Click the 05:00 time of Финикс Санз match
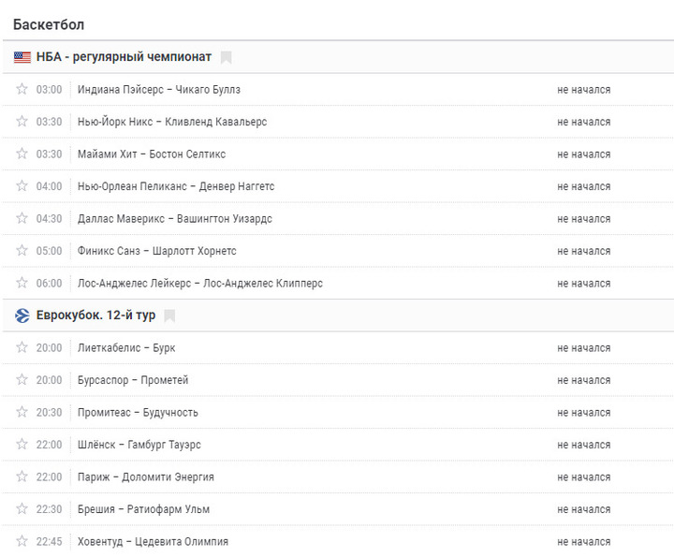Image resolution: width=674 pixels, height=557 pixels. click(x=49, y=251)
